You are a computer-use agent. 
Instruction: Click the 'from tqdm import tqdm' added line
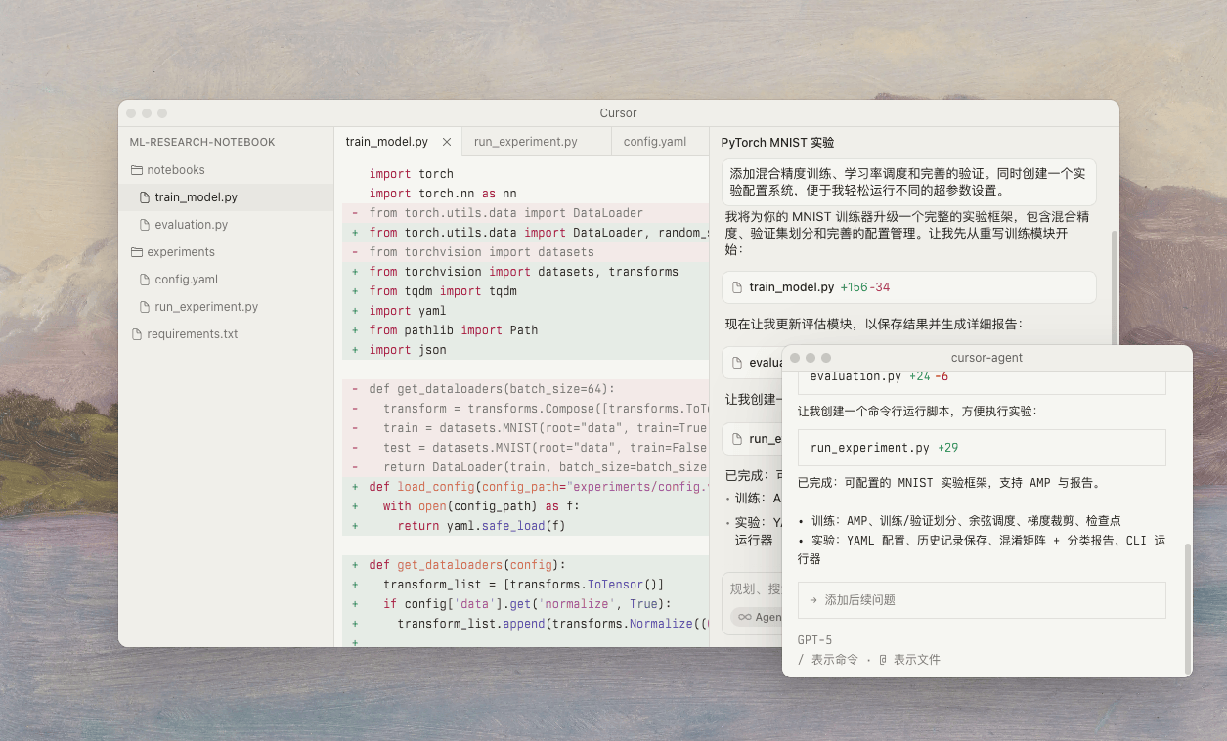tap(525, 291)
